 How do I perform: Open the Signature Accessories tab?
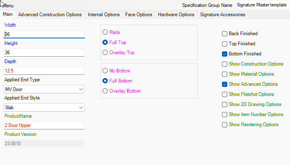[223, 15]
